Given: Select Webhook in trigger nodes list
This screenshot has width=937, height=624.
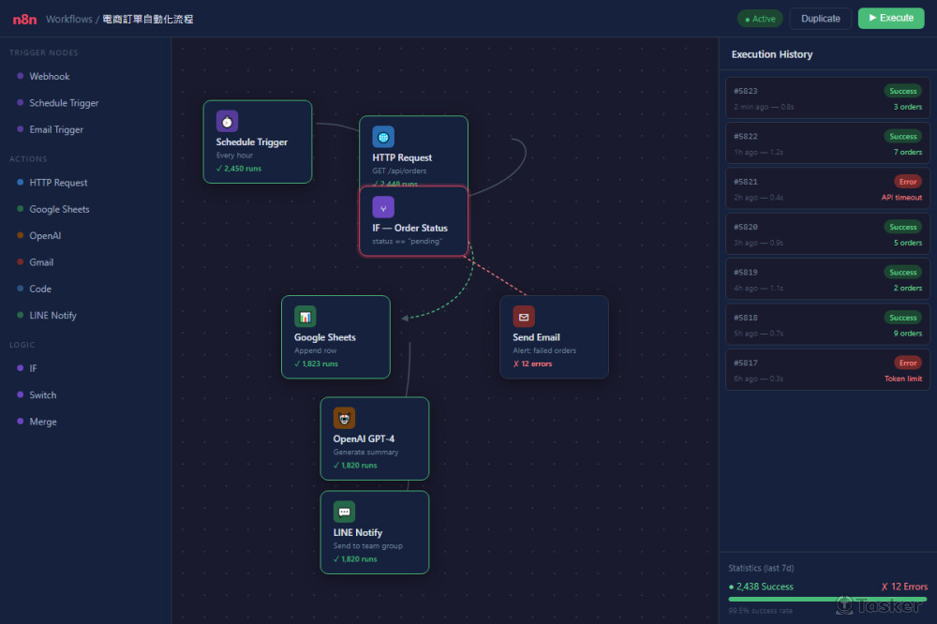Looking at the screenshot, I should pos(49,77).
